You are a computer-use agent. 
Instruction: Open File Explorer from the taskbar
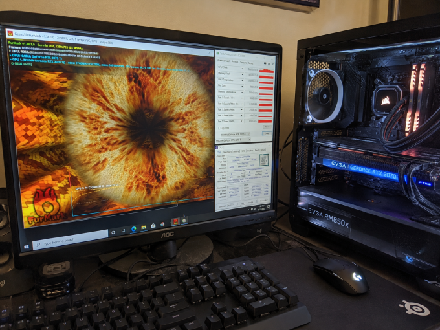pyautogui.click(x=144, y=227)
